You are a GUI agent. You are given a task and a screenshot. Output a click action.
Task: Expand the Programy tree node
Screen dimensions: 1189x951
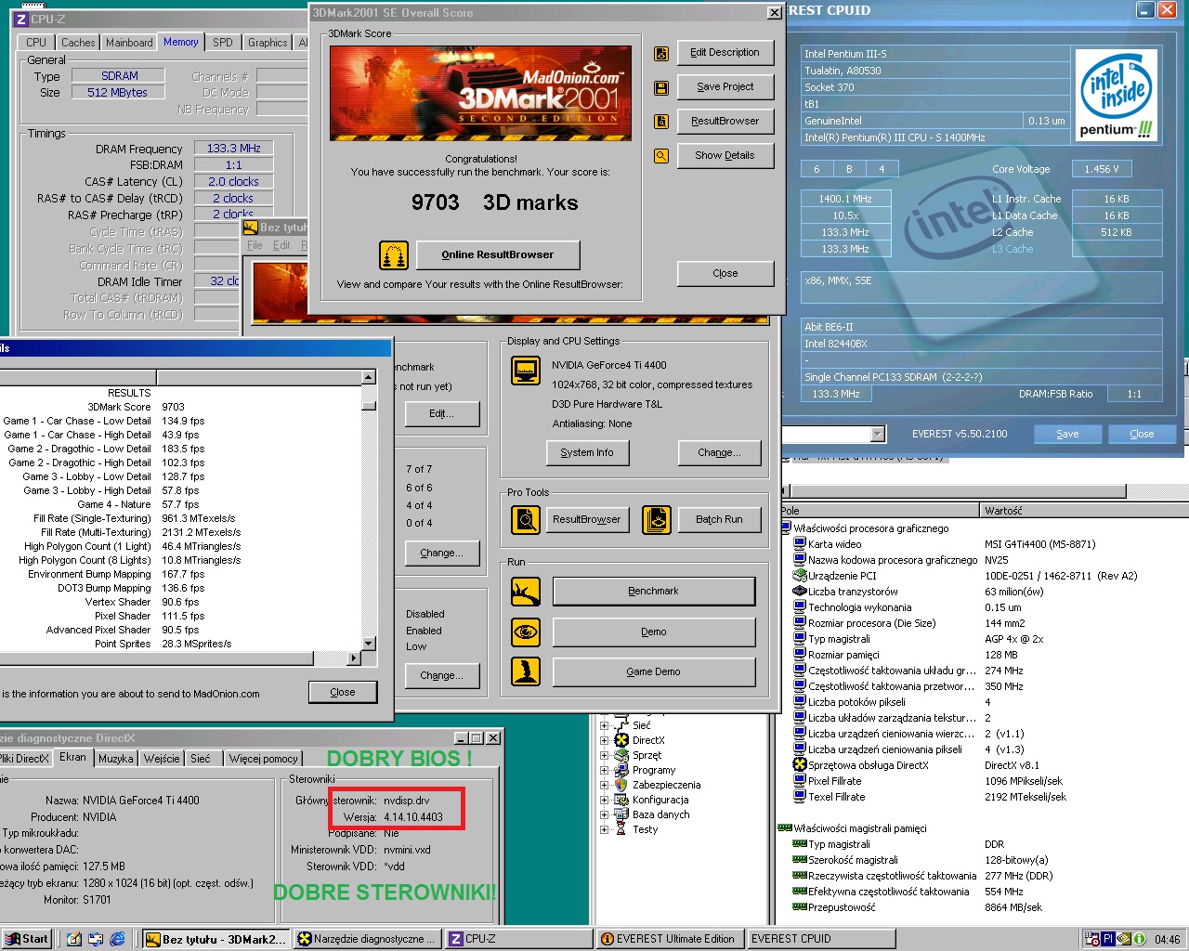point(604,770)
